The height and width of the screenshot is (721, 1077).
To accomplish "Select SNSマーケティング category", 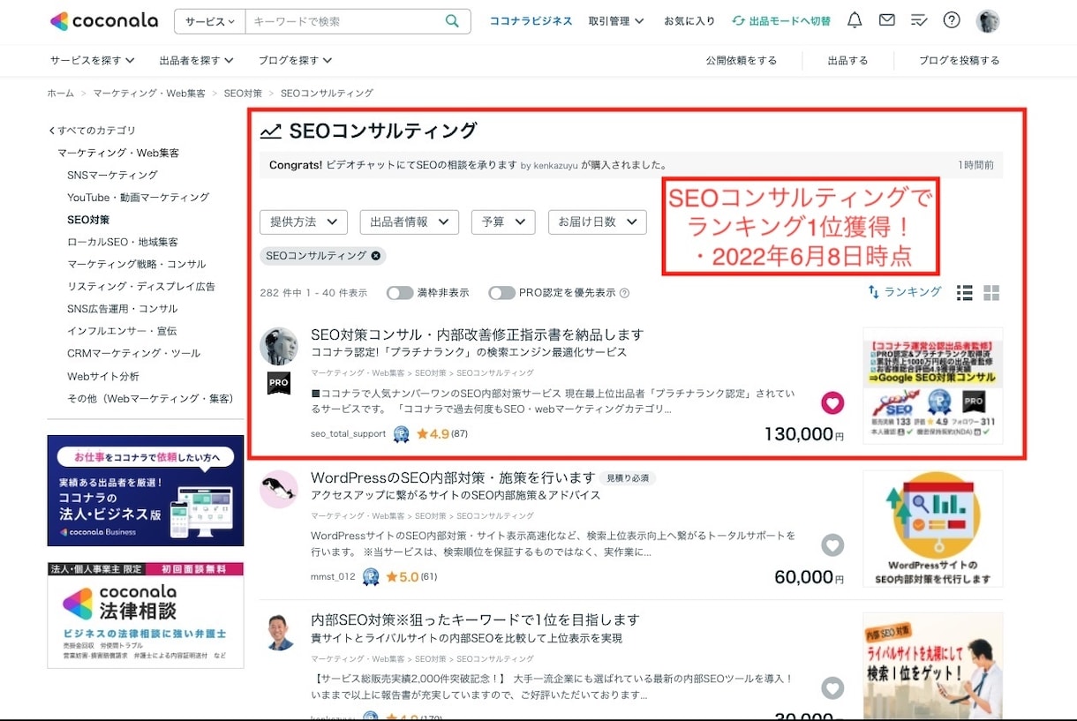I will 113,175.
